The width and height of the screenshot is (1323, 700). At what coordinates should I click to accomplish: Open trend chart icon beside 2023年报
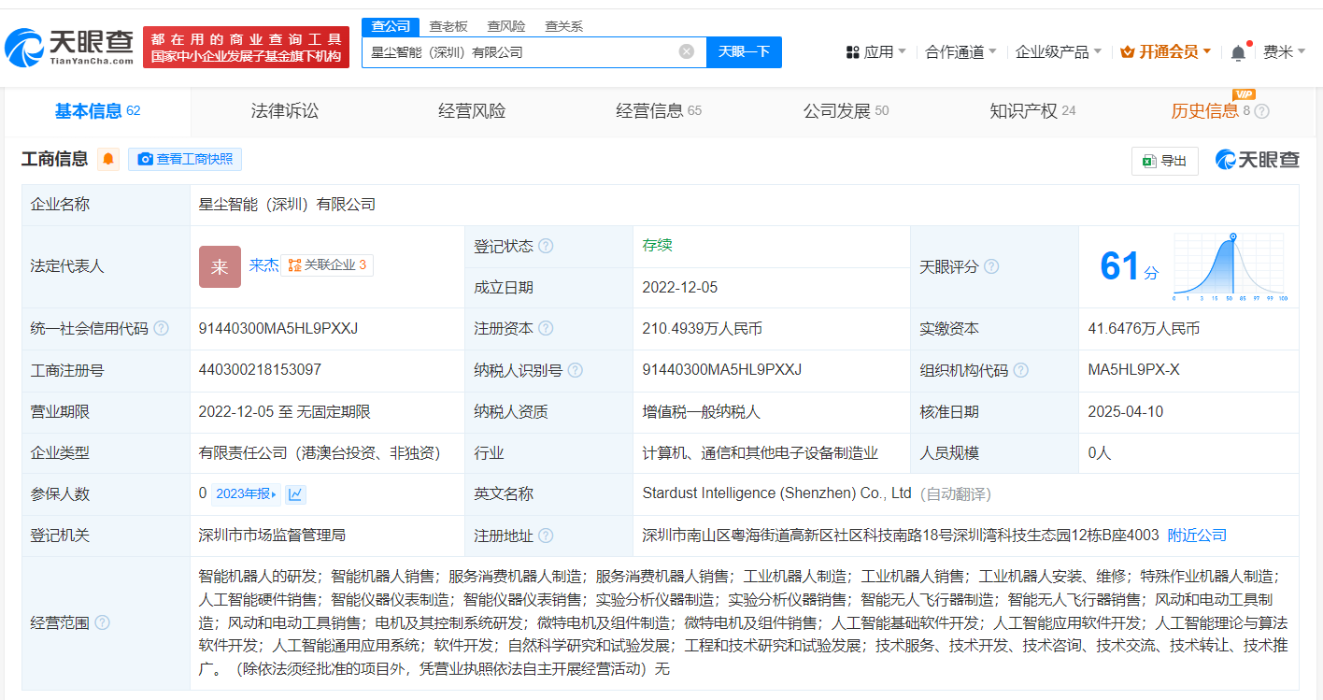295,494
